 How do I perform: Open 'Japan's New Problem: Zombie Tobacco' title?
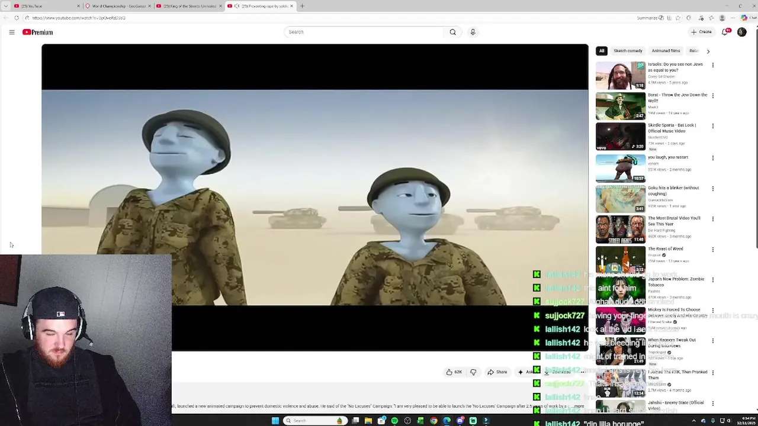pos(676,282)
